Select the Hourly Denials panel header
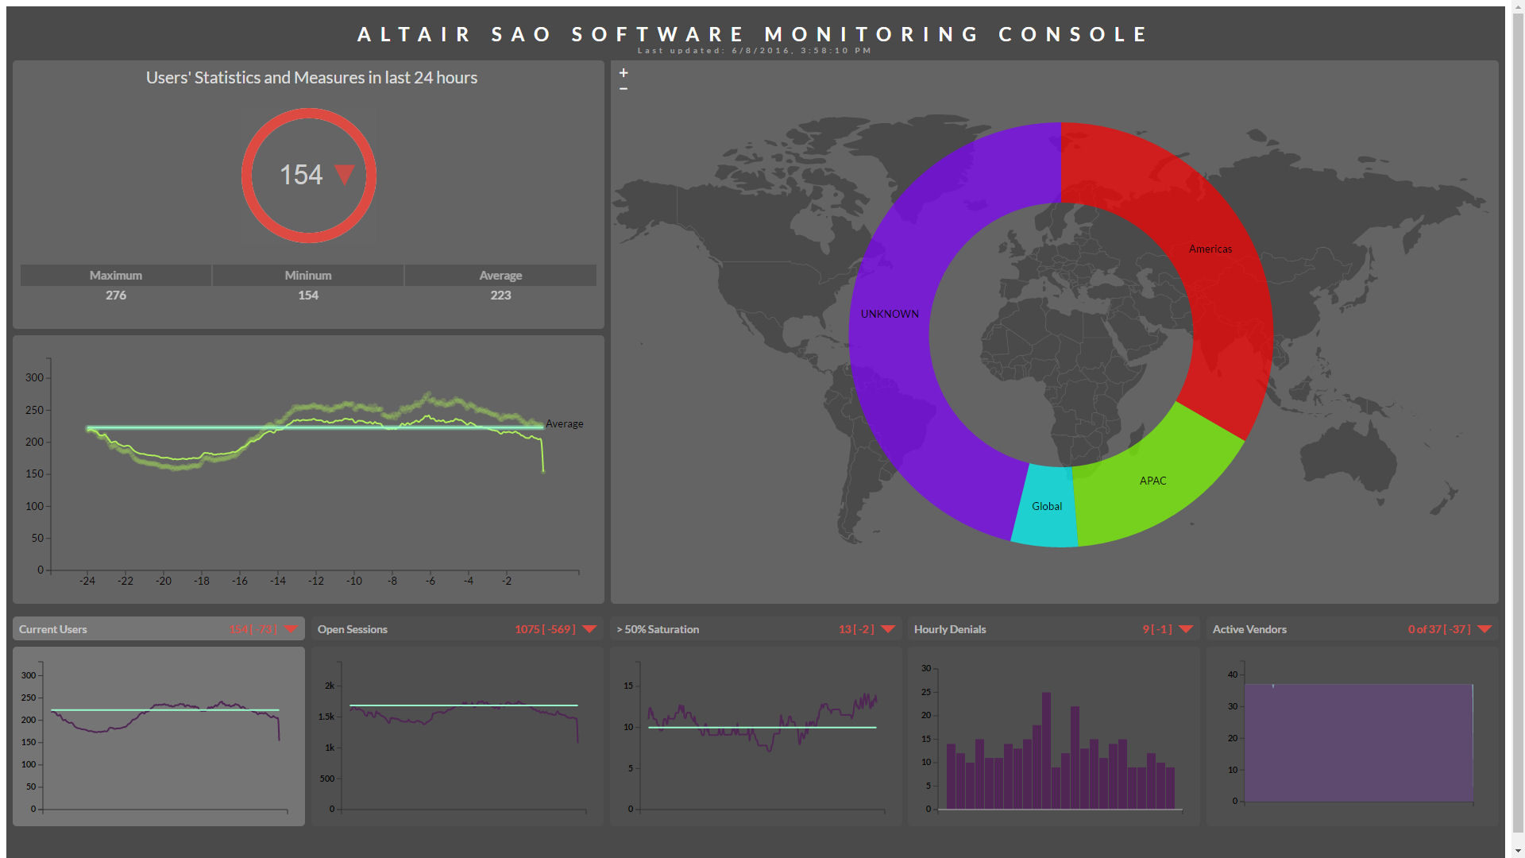Viewport: 1525px width, 858px height. (x=950, y=628)
